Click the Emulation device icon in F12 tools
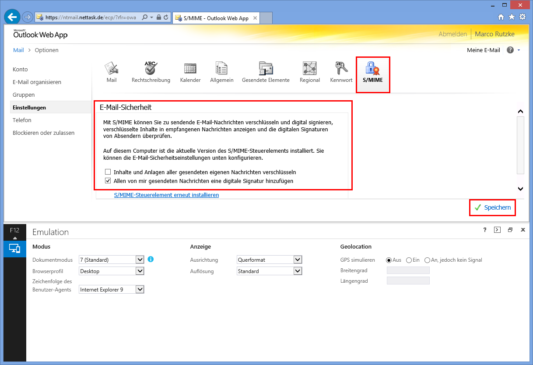 [x=15, y=248]
